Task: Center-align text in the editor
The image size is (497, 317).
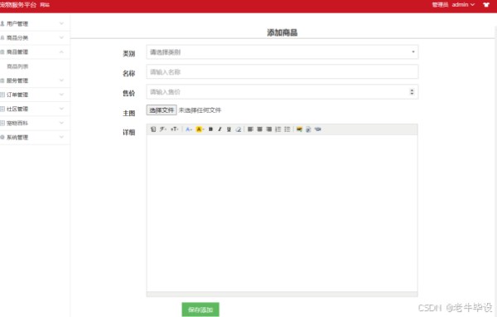Action: (259, 129)
